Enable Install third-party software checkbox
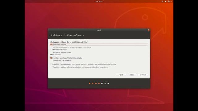198x111 pixels. click(x=51, y=64)
